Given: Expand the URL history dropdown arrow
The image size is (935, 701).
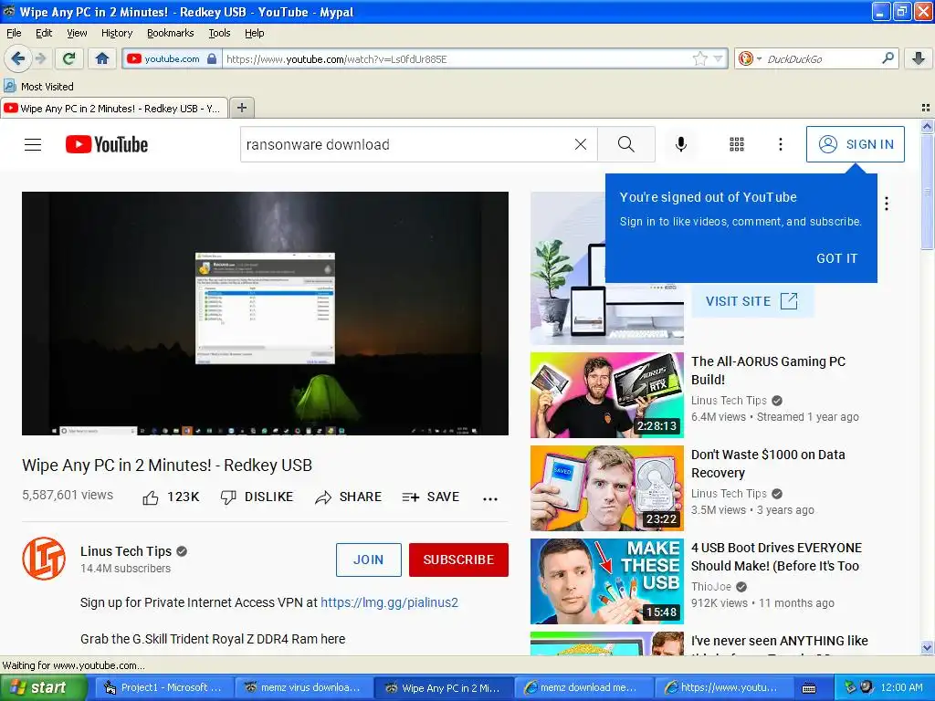Looking at the screenshot, I should pyautogui.click(x=719, y=58).
